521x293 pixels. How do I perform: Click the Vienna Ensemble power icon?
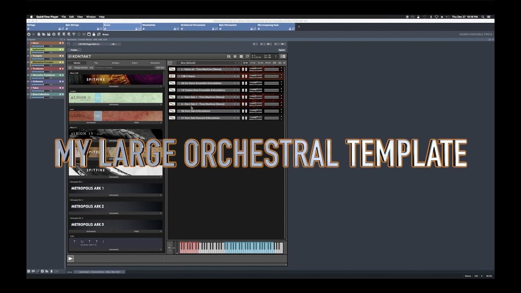click(28, 34)
